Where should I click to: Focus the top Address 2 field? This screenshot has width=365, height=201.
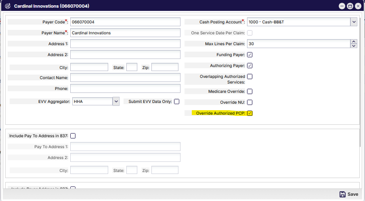tap(125, 55)
